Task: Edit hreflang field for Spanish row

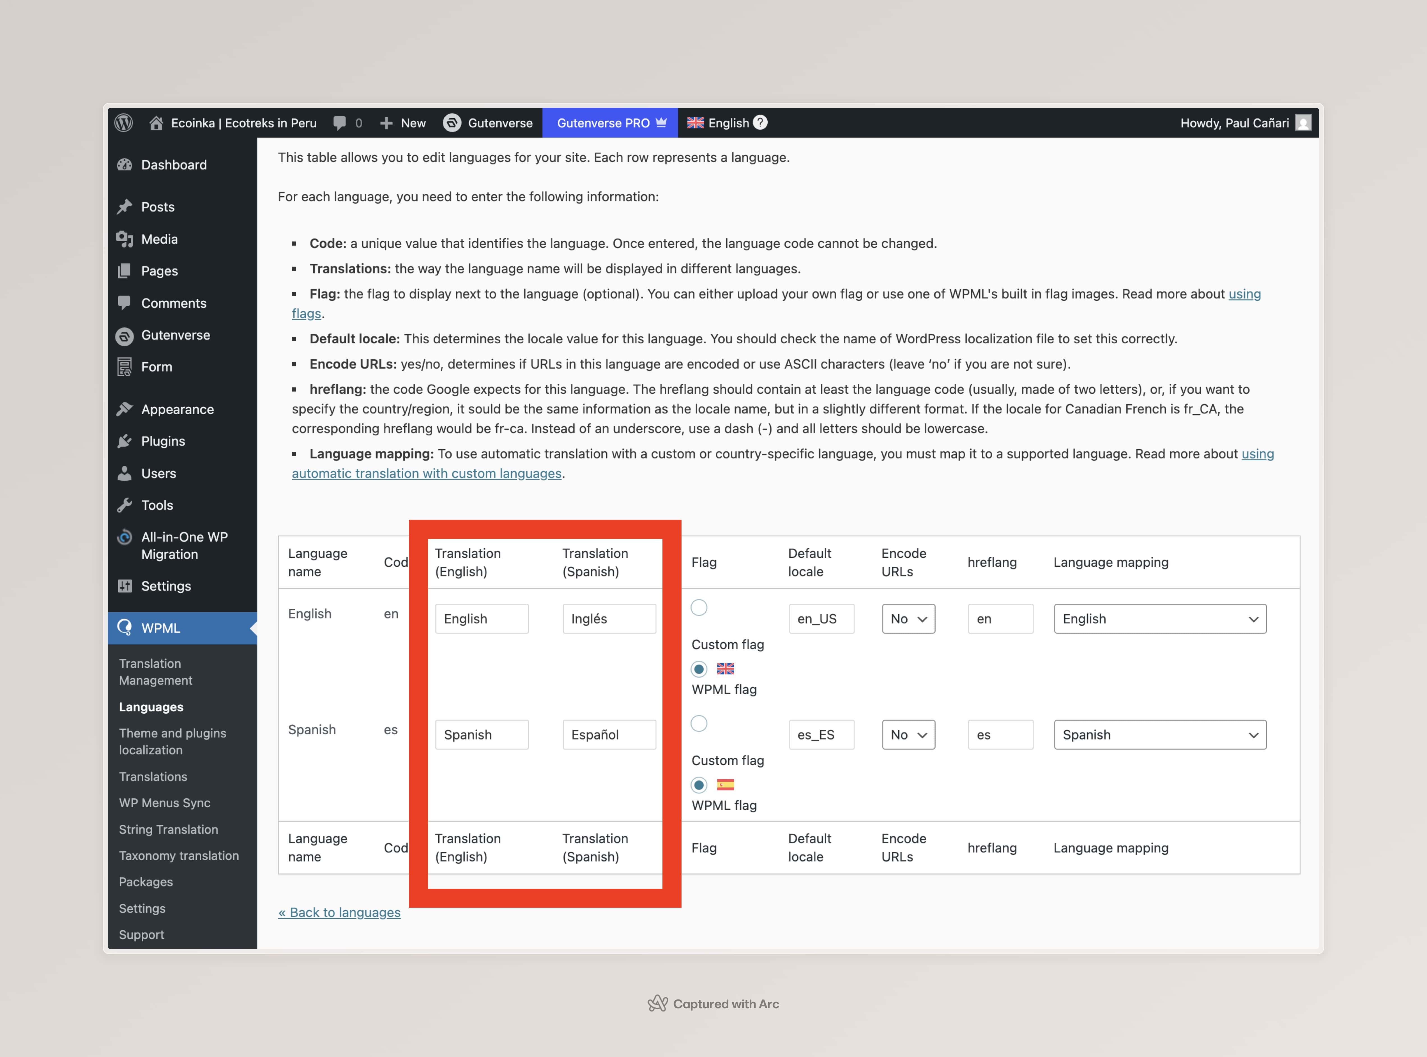Action: pyautogui.click(x=1000, y=734)
